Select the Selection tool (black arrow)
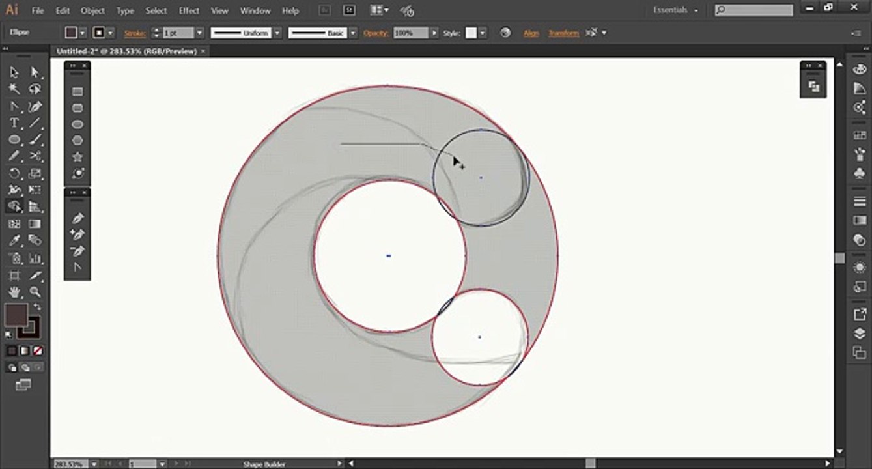The width and height of the screenshot is (872, 469). coord(14,72)
